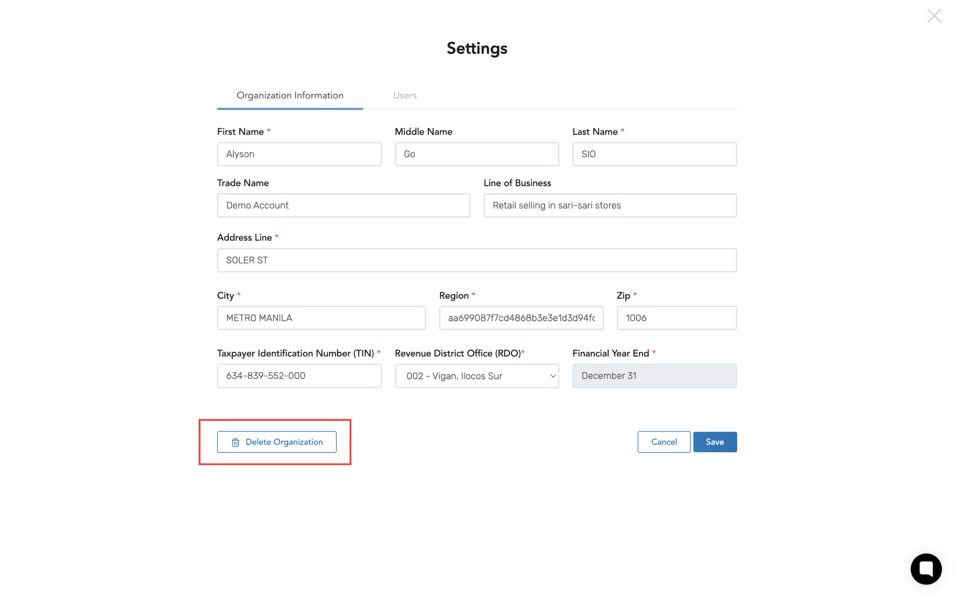
Task: Click the Financial Year End field
Action: click(x=654, y=375)
